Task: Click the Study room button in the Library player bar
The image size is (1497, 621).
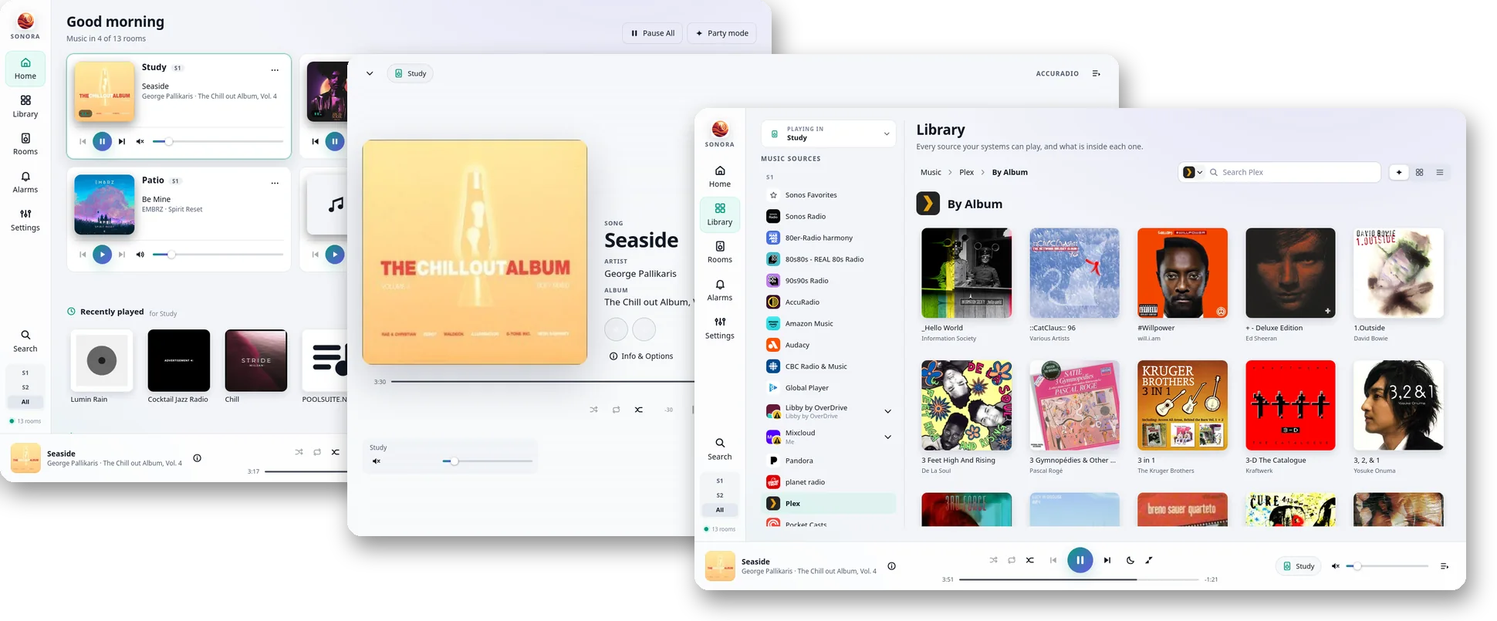Action: tap(1299, 566)
